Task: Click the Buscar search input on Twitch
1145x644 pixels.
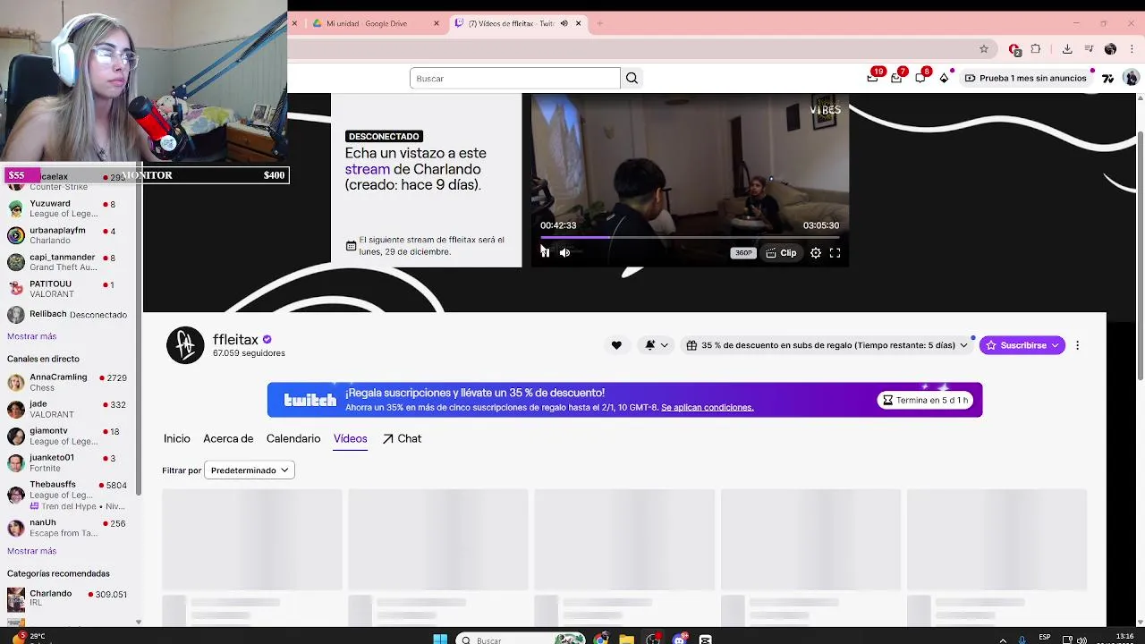Action: pyautogui.click(x=514, y=79)
